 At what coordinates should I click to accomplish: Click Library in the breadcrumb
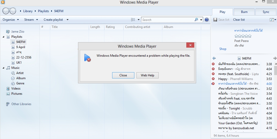(x=28, y=11)
